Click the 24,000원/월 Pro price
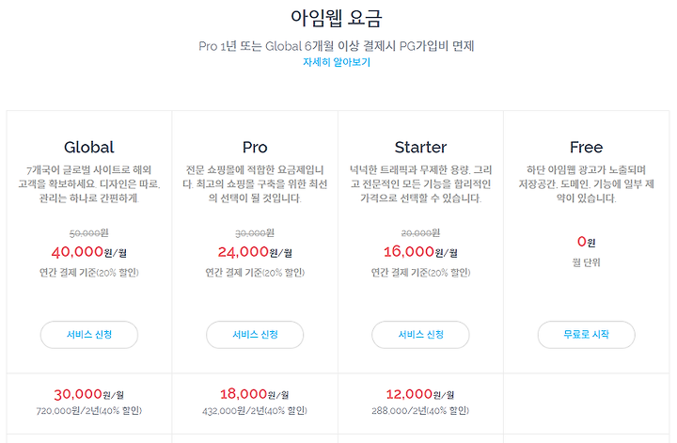 (x=255, y=252)
